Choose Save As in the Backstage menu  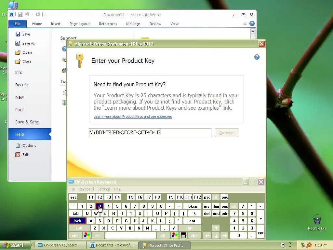coord(25,43)
